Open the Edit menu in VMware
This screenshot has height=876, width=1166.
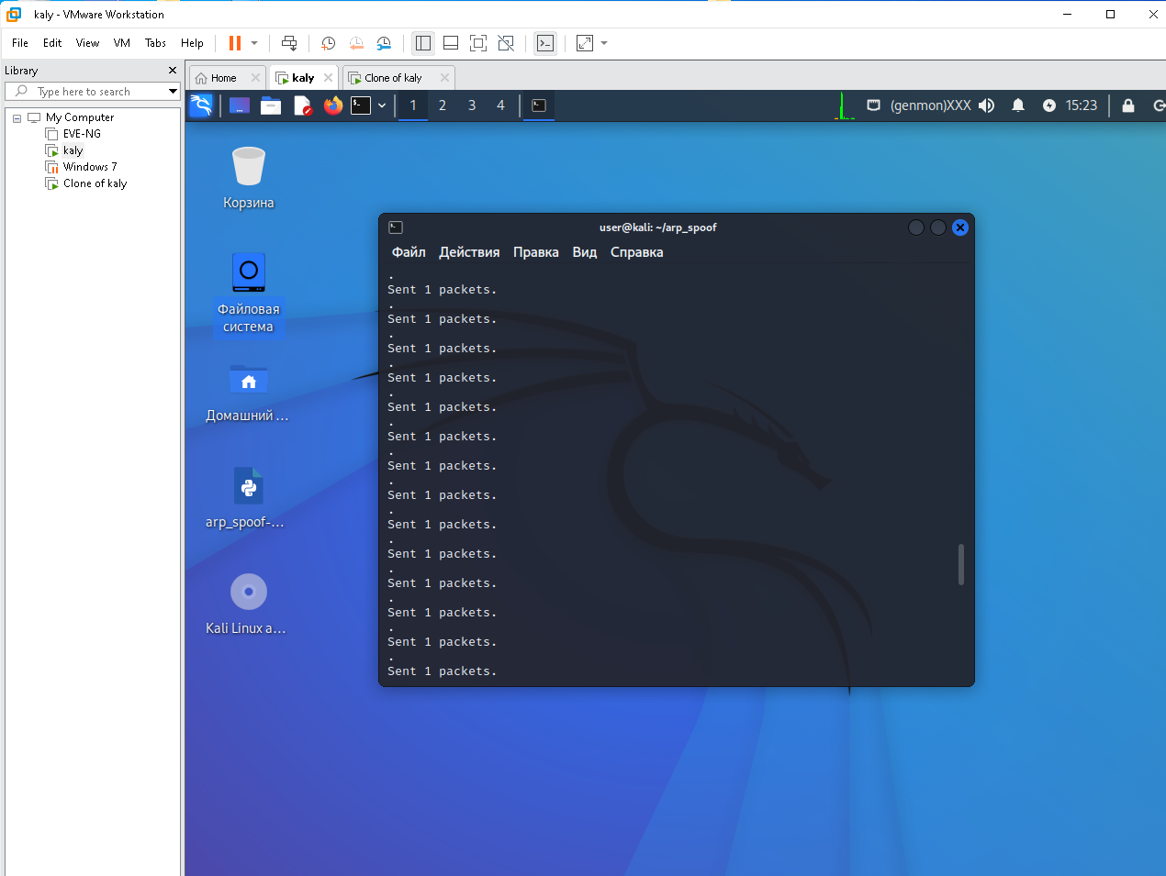[52, 43]
